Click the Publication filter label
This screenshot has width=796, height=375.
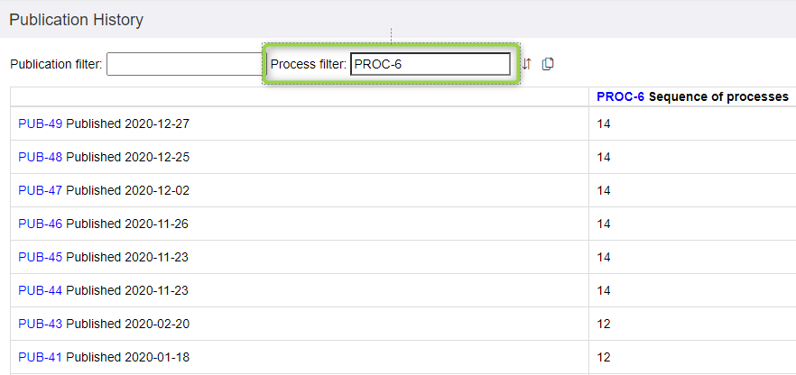56,64
